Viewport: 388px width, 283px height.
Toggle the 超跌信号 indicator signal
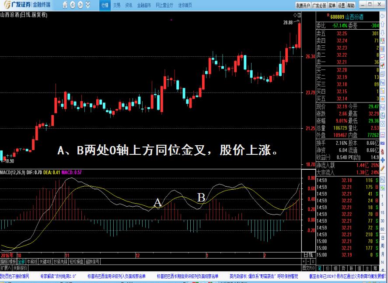click(x=92, y=263)
